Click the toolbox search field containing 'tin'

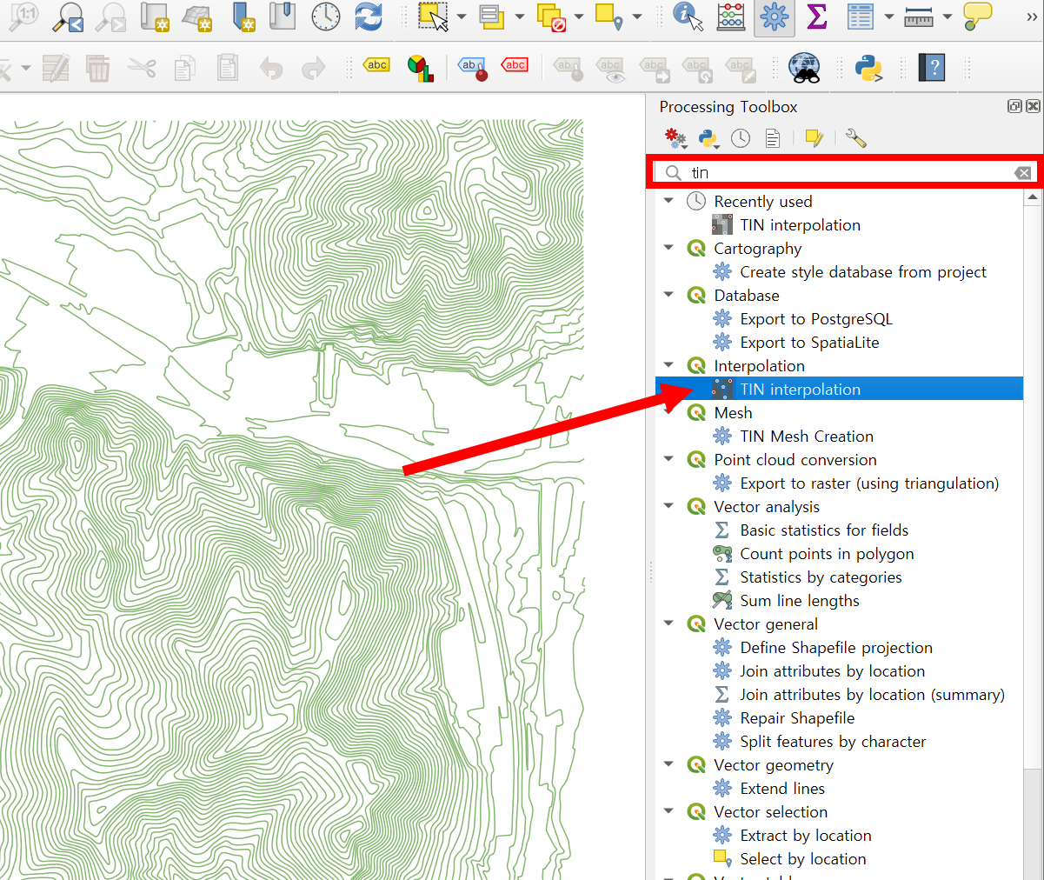[843, 172]
